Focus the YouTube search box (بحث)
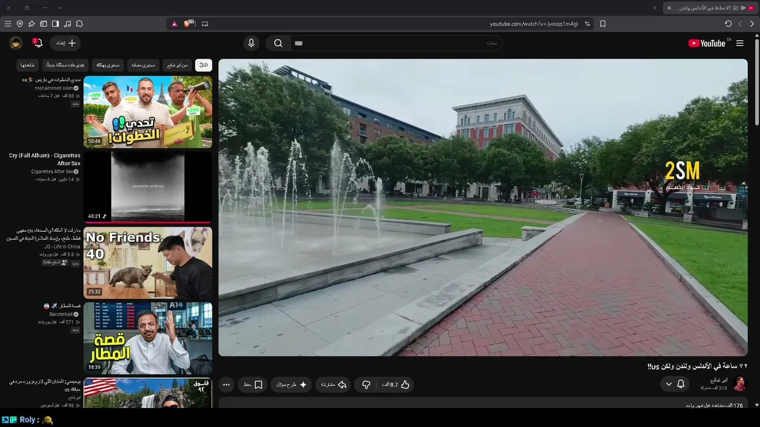 tap(396, 43)
